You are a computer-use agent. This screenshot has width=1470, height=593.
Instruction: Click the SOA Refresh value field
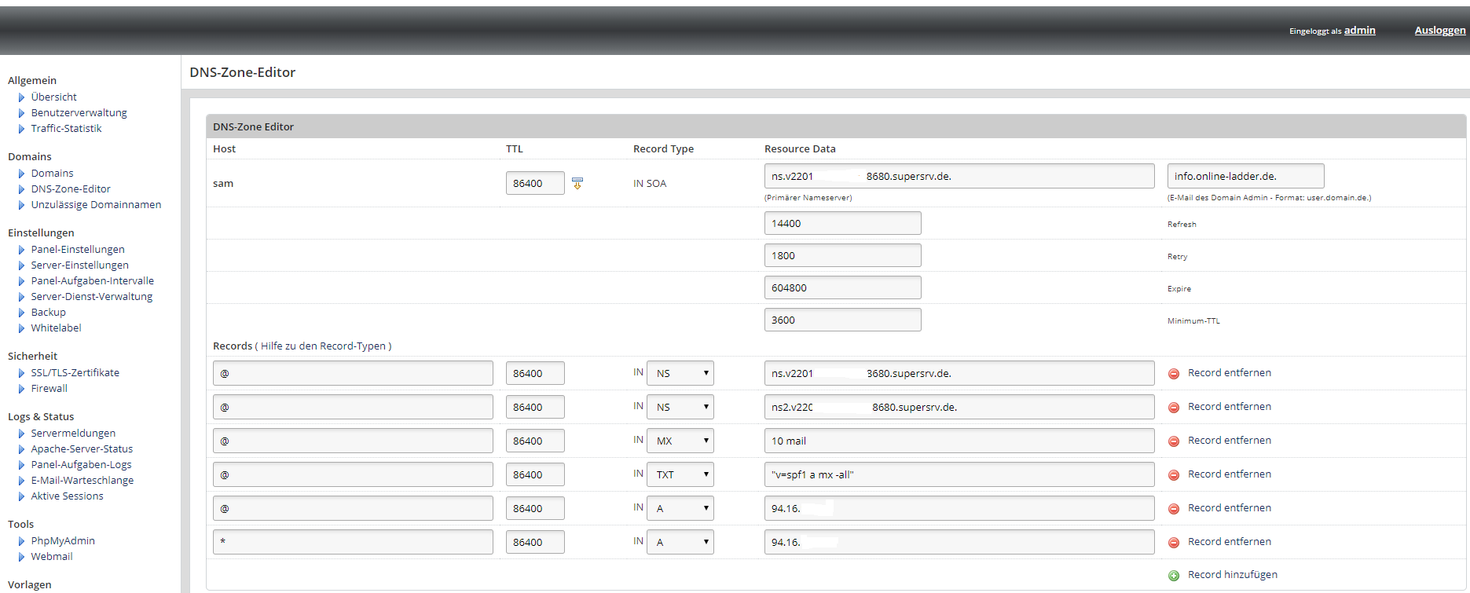coord(842,223)
